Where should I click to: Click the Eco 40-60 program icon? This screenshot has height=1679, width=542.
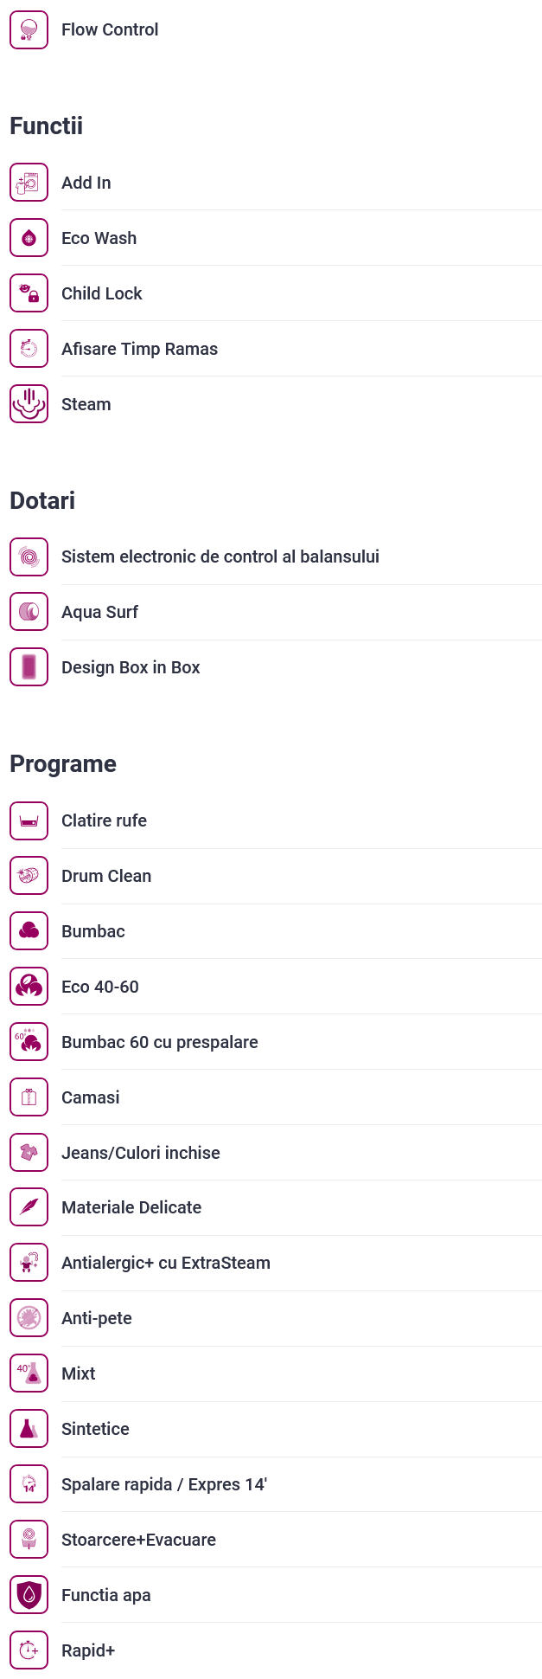pos(29,987)
